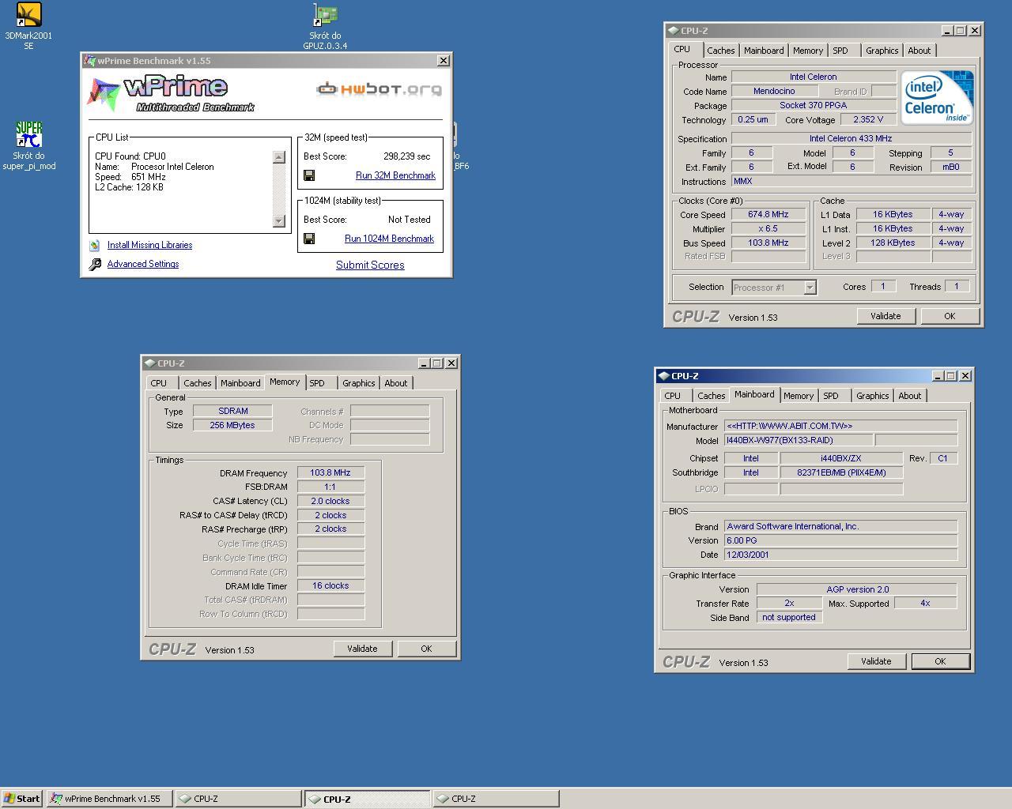Click the Advanced Settings wrench icon
This screenshot has width=1012, height=809.
click(95, 265)
